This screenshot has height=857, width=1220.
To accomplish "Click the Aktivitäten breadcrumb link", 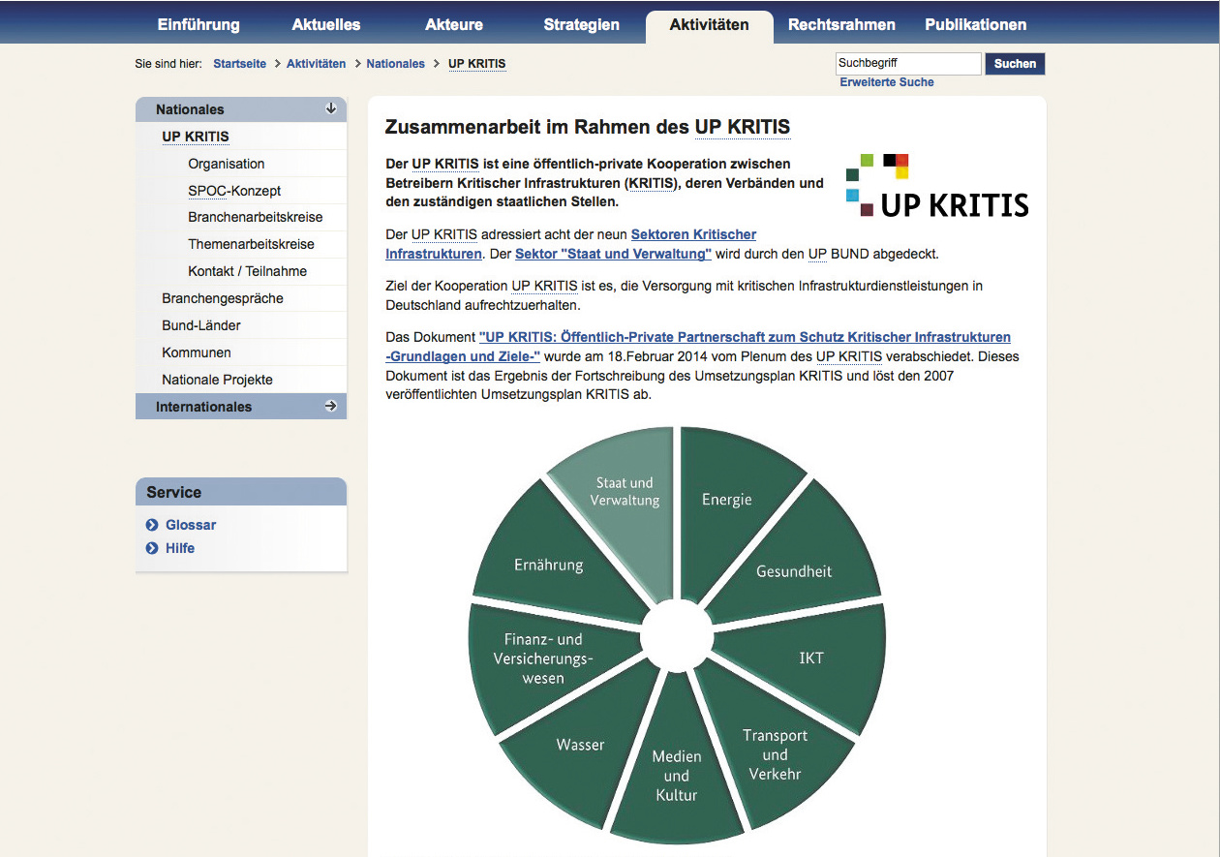I will [x=316, y=64].
